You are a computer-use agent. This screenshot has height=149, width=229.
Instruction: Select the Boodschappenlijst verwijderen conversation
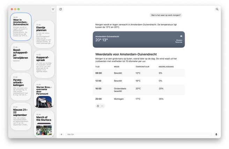tap(21, 57)
